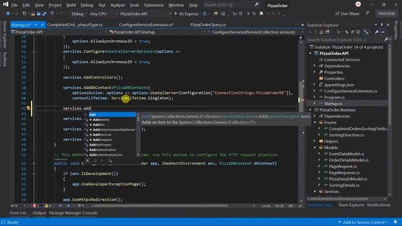Viewport: 402px width, 226px height.
Task: Open the Debug configuration dropdown
Action: [79, 14]
